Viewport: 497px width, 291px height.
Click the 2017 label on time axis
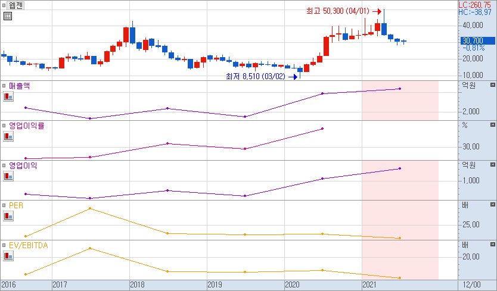click(x=60, y=284)
